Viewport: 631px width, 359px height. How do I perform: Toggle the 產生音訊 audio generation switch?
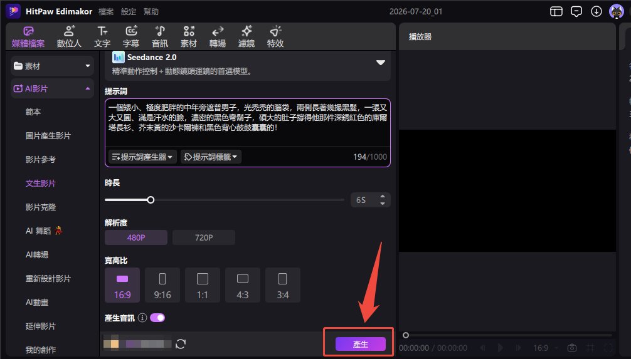pos(157,318)
